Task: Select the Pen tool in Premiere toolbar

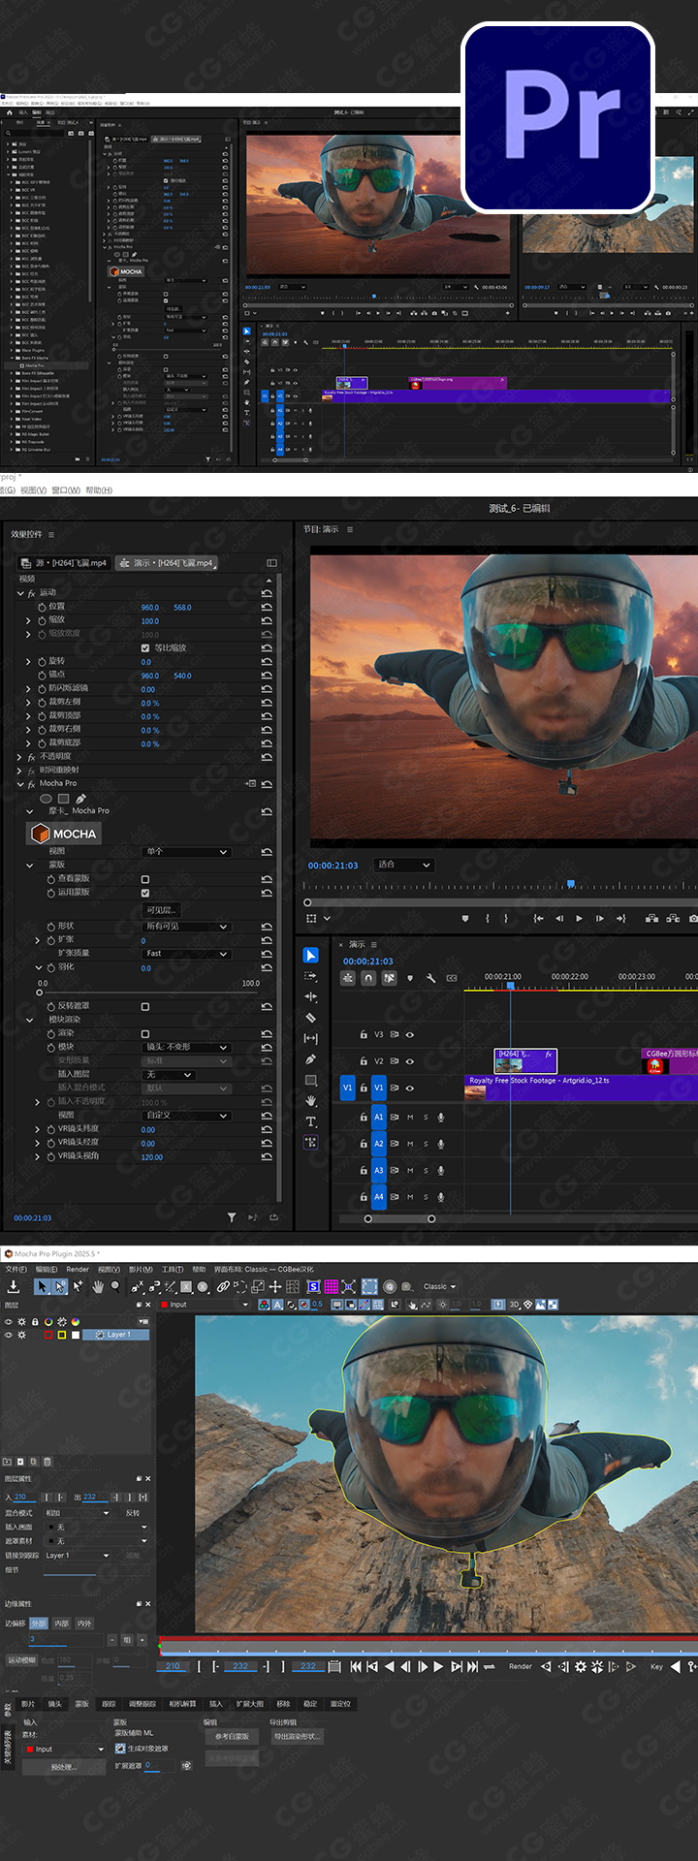Action: click(310, 1059)
